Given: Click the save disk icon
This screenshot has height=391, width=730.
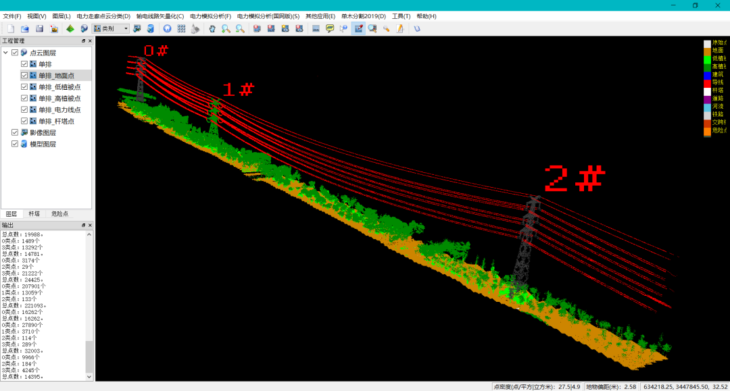Looking at the screenshot, I should tap(39, 28).
